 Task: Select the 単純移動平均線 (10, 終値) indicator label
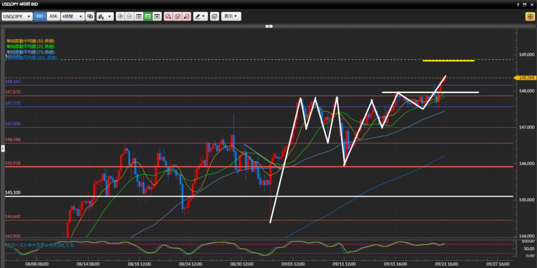point(30,41)
